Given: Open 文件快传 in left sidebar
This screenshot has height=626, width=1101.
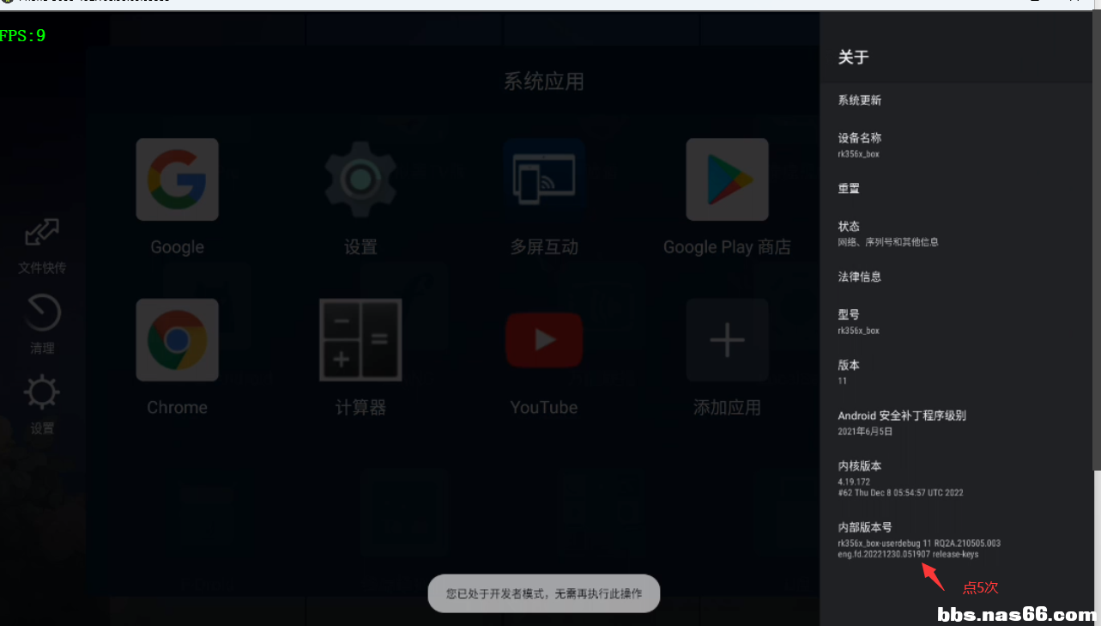Looking at the screenshot, I should pyautogui.click(x=42, y=245).
